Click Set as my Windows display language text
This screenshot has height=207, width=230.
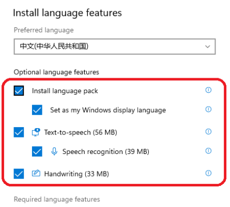coord(108,110)
